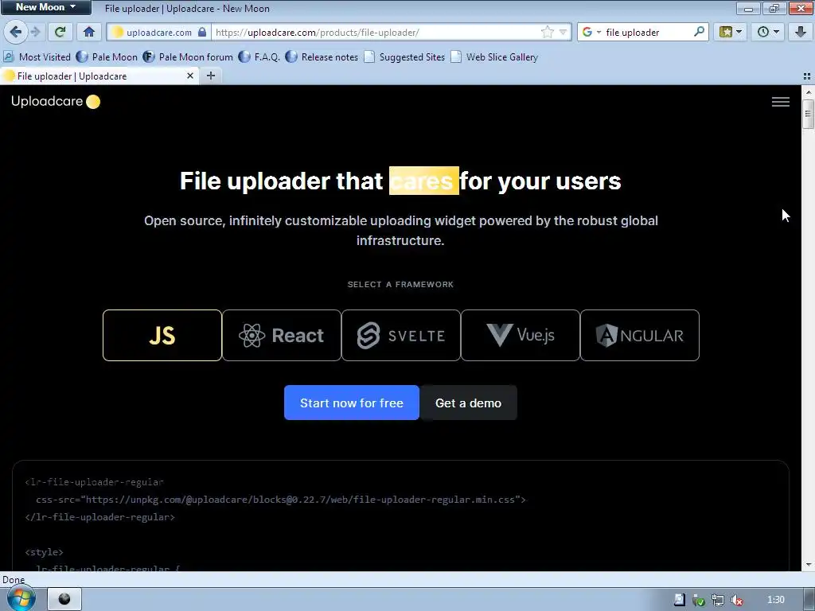Click the <style> code line
Screen dimensions: 815x611
(x=45, y=552)
